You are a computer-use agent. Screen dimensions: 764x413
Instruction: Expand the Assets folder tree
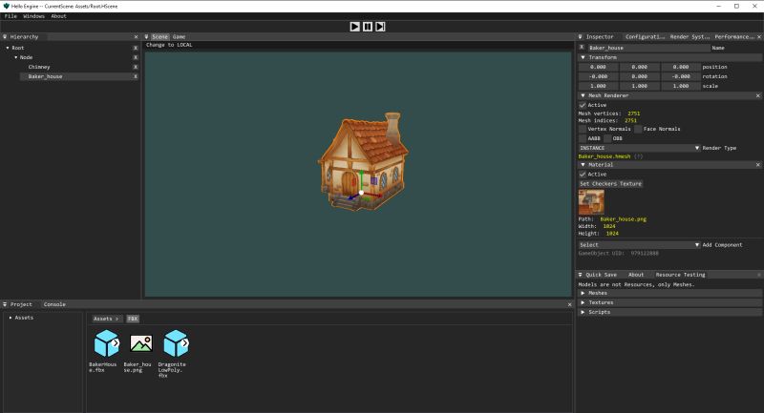(11, 318)
